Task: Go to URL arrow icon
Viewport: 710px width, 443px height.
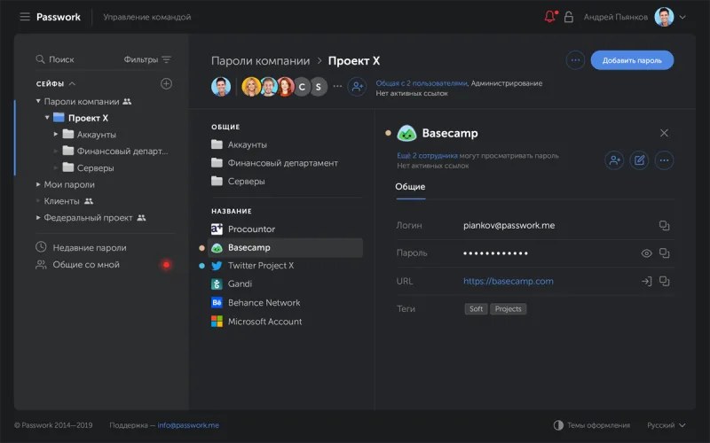Action: (x=647, y=281)
